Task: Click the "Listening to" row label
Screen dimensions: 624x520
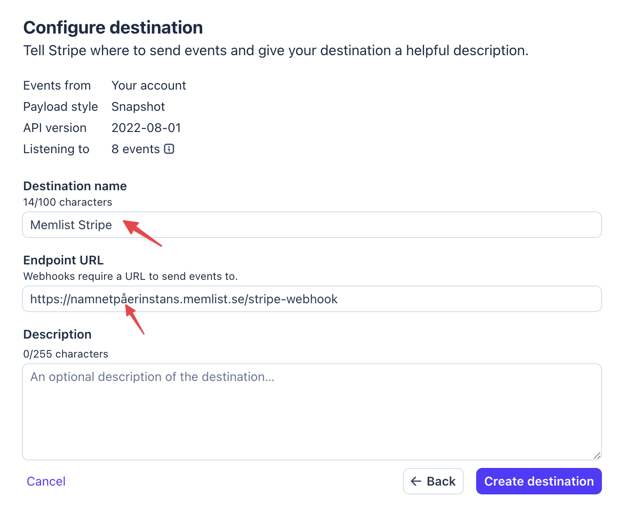Action: point(56,149)
